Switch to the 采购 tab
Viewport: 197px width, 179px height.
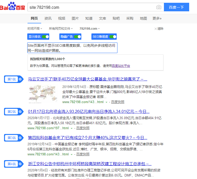click(130, 18)
